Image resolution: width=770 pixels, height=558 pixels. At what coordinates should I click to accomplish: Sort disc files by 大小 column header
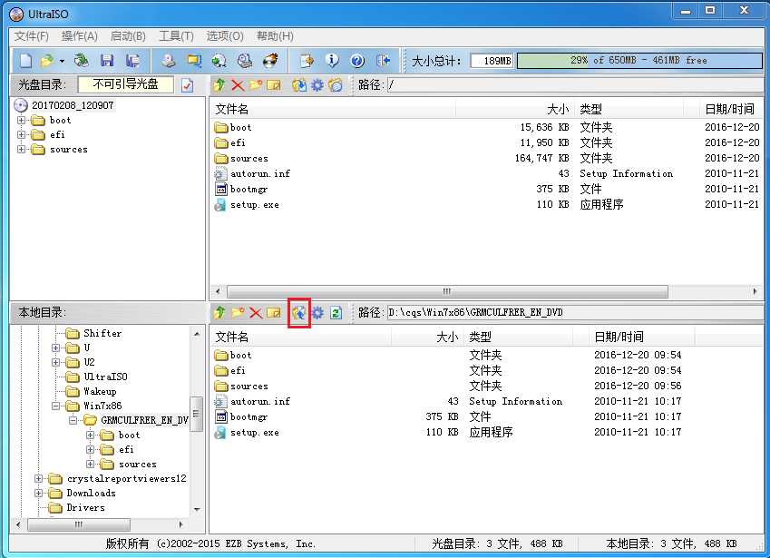point(514,109)
